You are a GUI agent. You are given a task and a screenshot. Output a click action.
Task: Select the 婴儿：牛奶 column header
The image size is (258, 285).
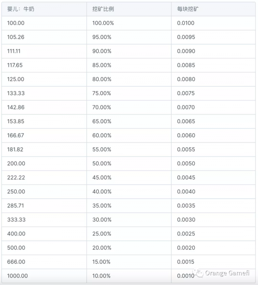pyautogui.click(x=21, y=9)
